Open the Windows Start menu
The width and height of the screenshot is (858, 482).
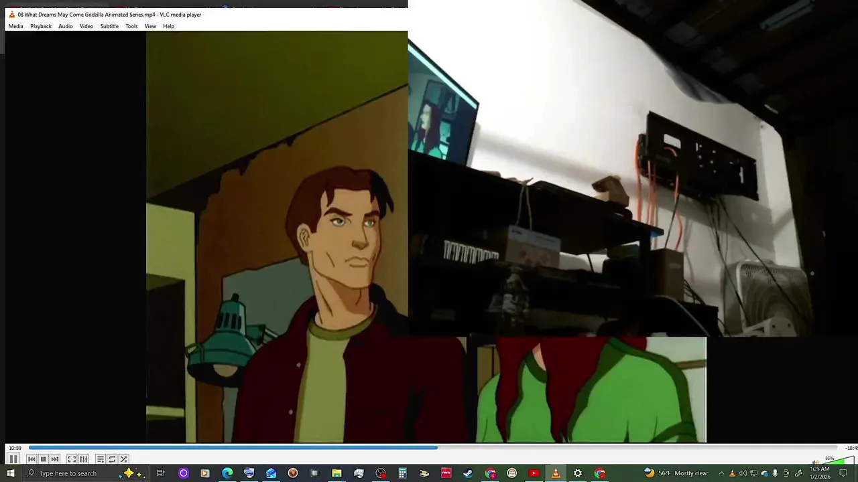(x=9, y=473)
